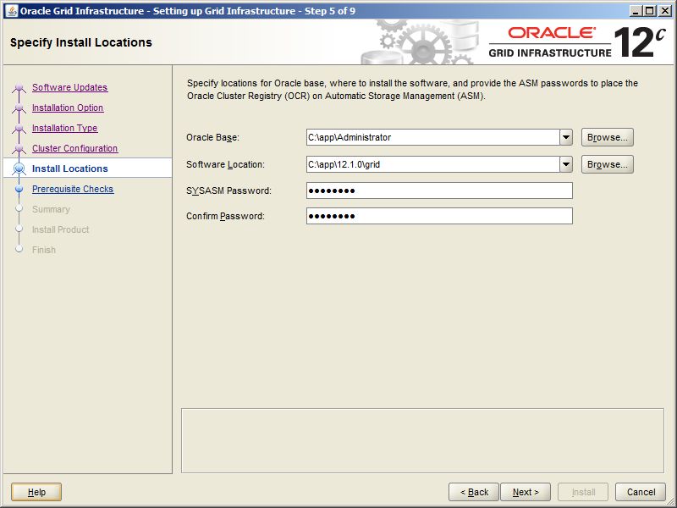Screen dimensions: 677x508
Task: Open the Installation Type step link
Action: coord(65,128)
